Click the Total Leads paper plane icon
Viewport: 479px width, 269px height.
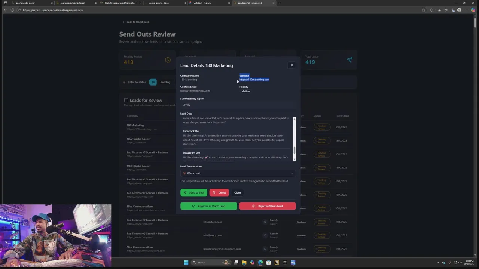coord(349,60)
